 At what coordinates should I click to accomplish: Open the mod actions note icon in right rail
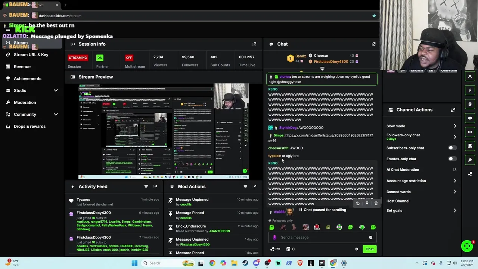click(x=470, y=104)
